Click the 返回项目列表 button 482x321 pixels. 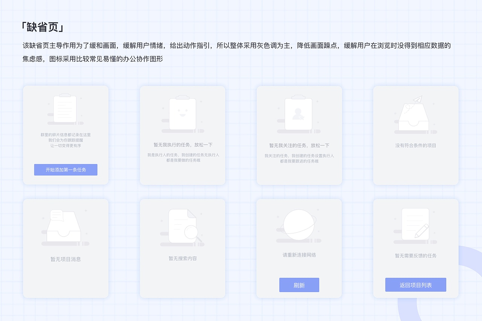pos(415,284)
